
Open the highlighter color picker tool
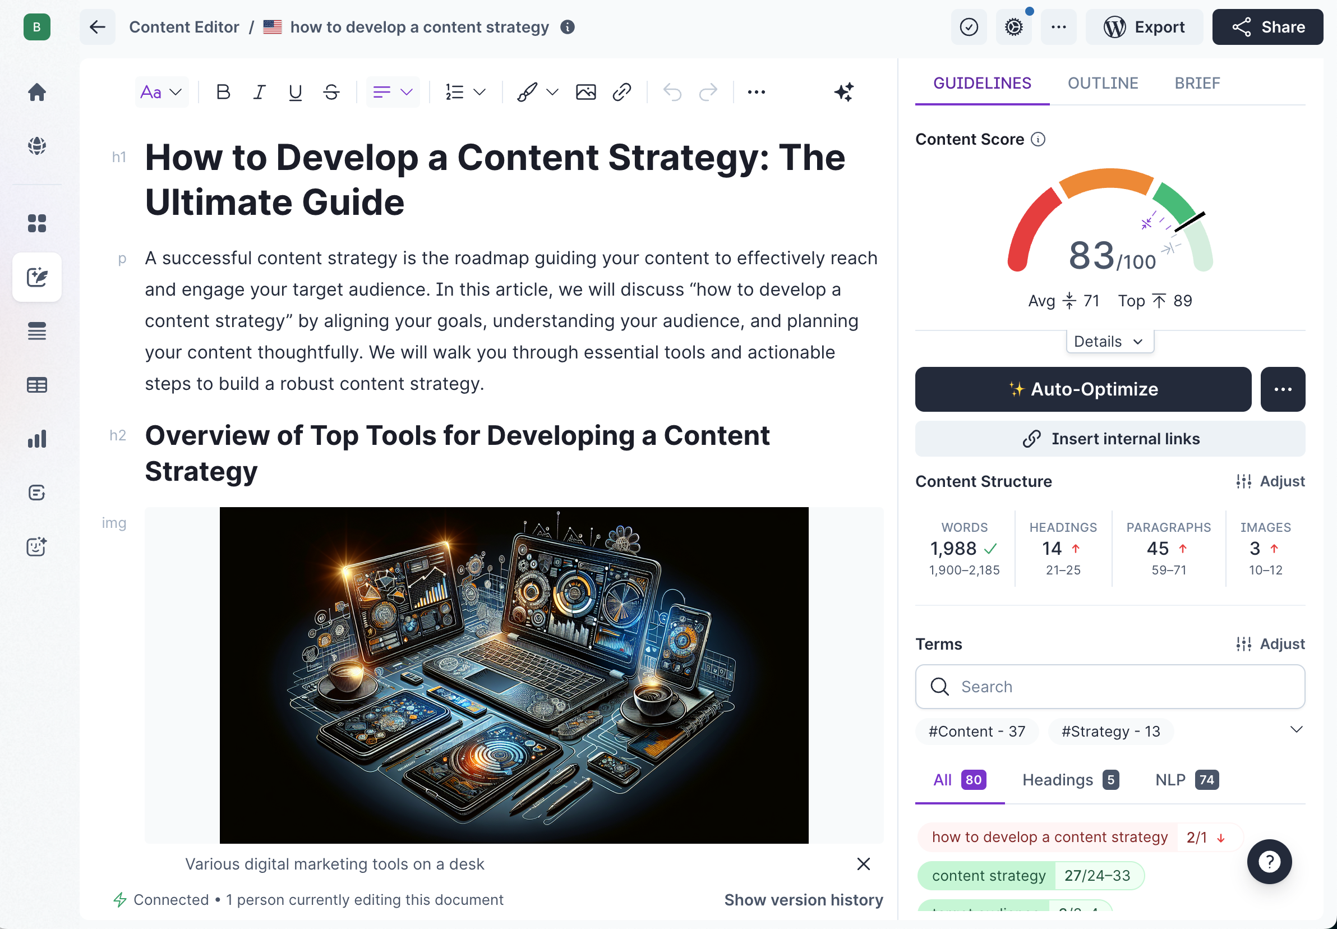(536, 92)
